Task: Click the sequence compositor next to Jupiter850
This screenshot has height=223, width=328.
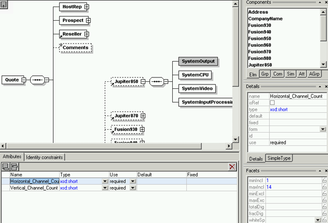Action: pos(156,81)
